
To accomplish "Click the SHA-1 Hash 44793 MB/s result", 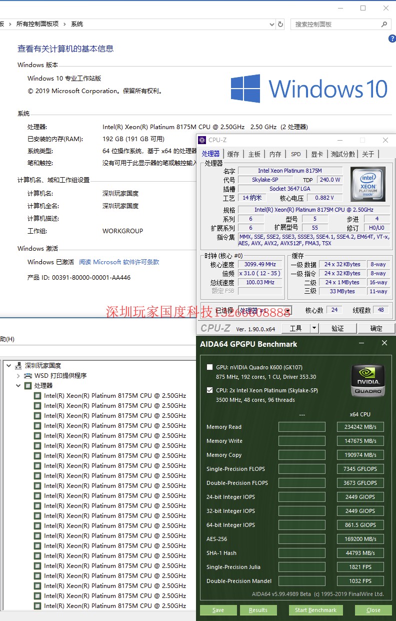I will point(360,553).
